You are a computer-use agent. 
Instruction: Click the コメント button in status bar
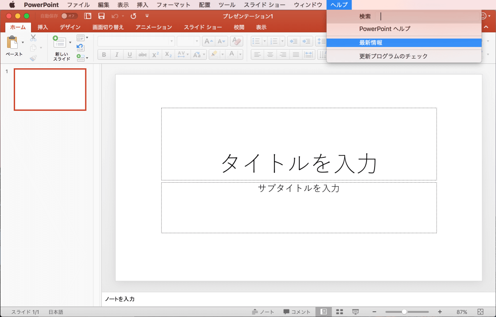point(297,312)
